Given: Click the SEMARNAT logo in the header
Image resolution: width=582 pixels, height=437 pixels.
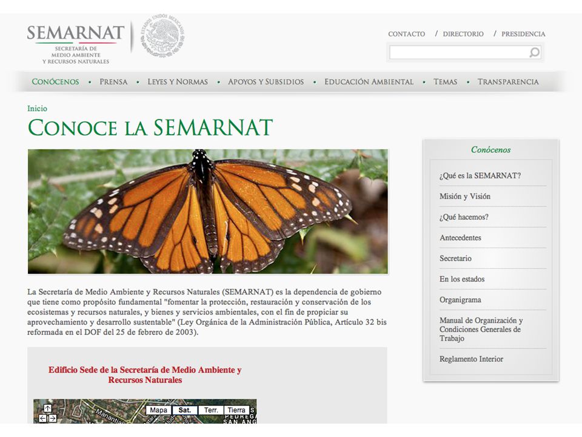Looking at the screenshot, I should click(x=75, y=44).
